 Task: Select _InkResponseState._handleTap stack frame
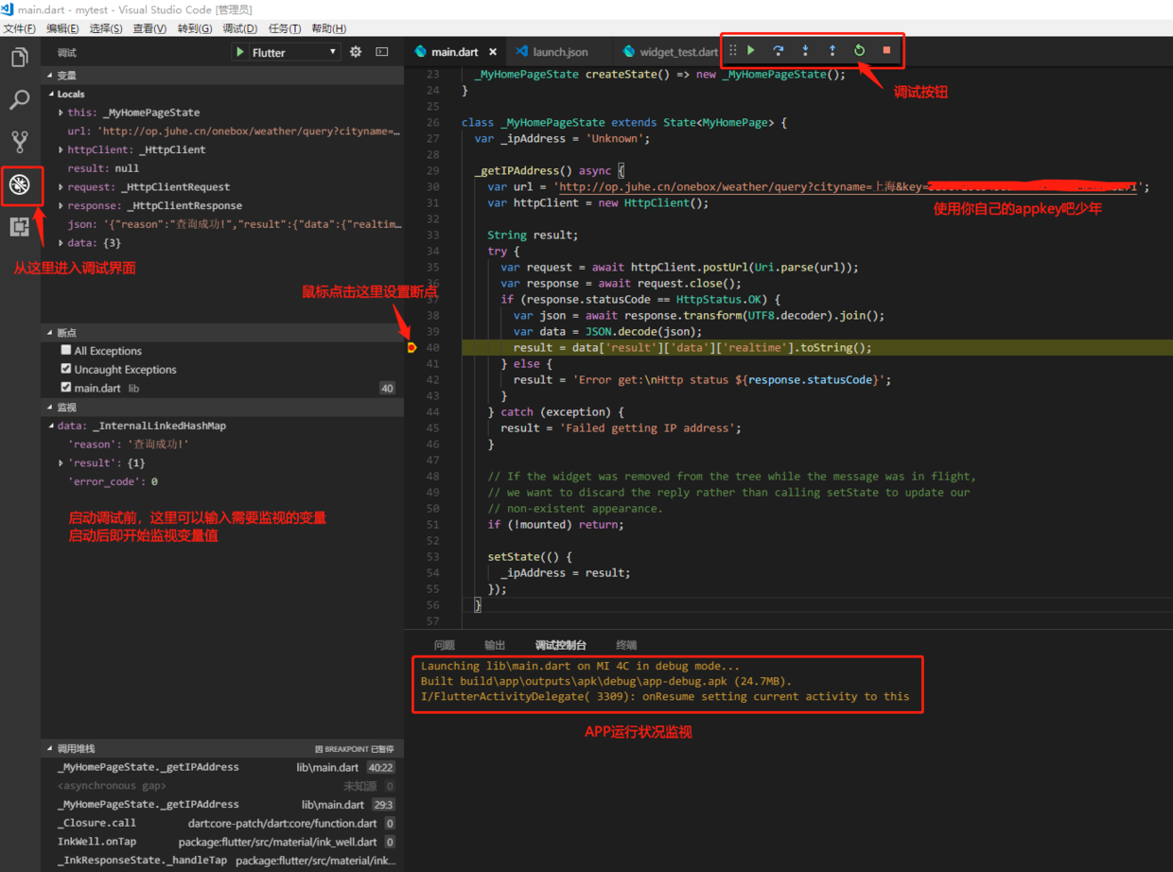tap(222, 861)
